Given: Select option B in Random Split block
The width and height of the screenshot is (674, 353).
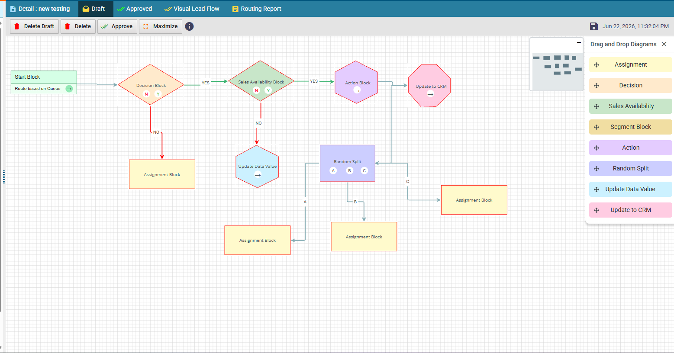Looking at the screenshot, I should 350,170.
